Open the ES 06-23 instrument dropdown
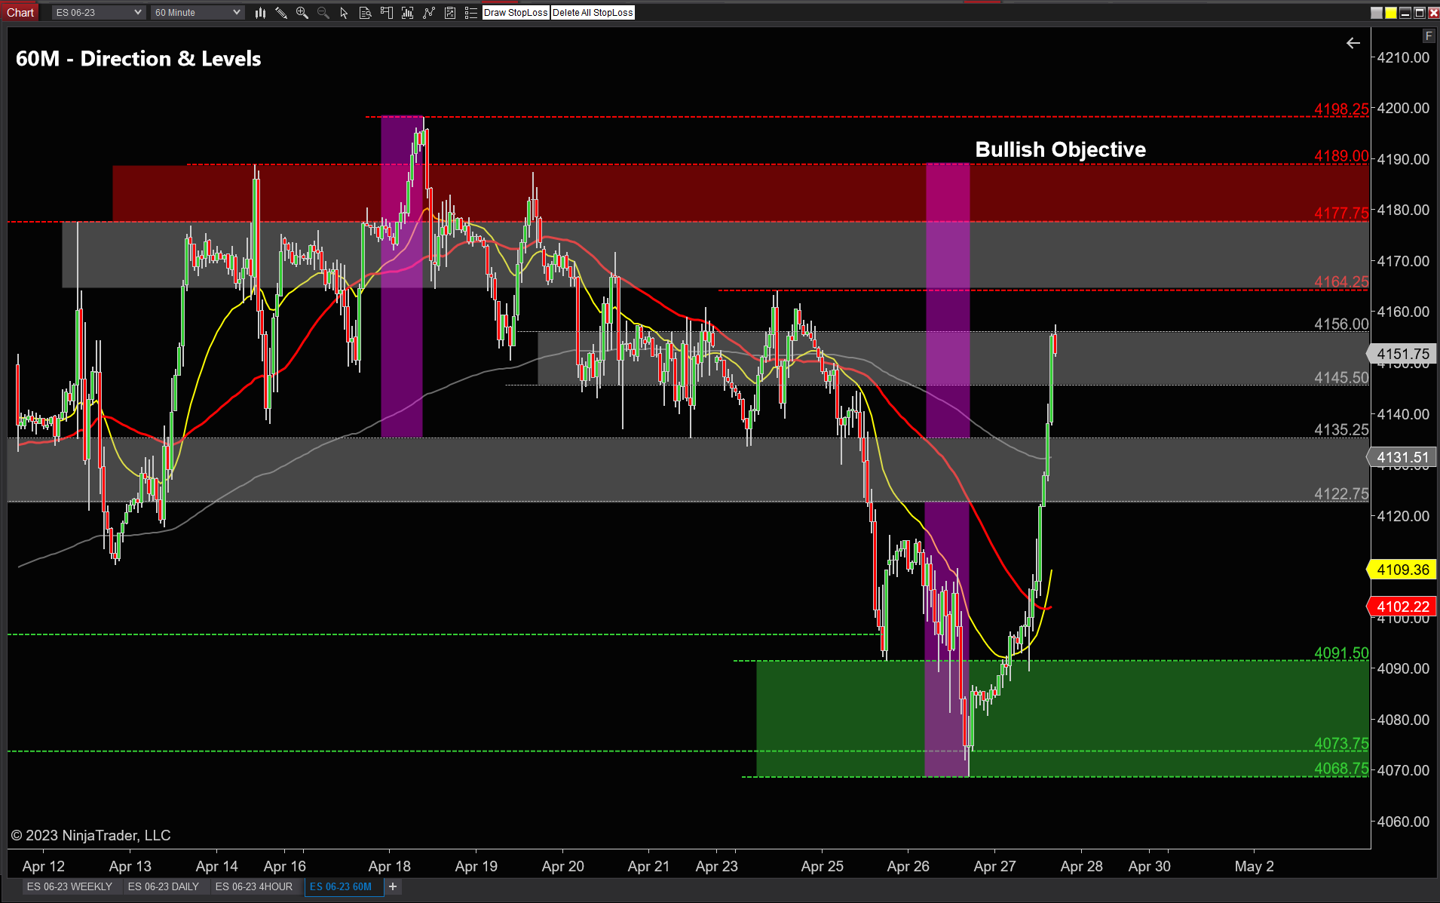The width and height of the screenshot is (1440, 903). 98,13
